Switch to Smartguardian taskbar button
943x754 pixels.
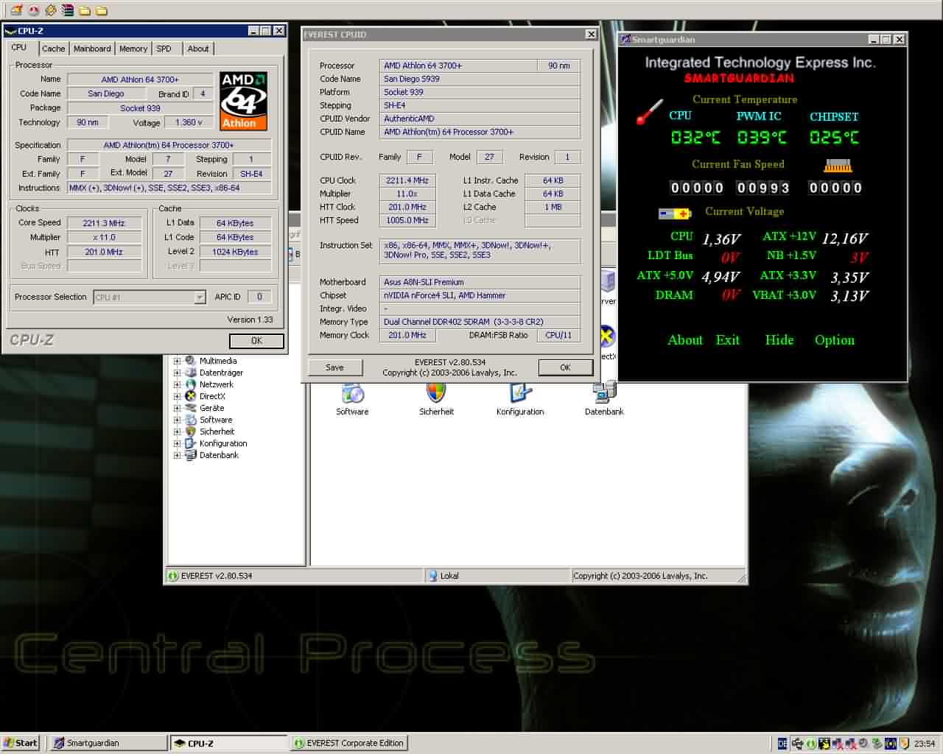click(x=108, y=743)
